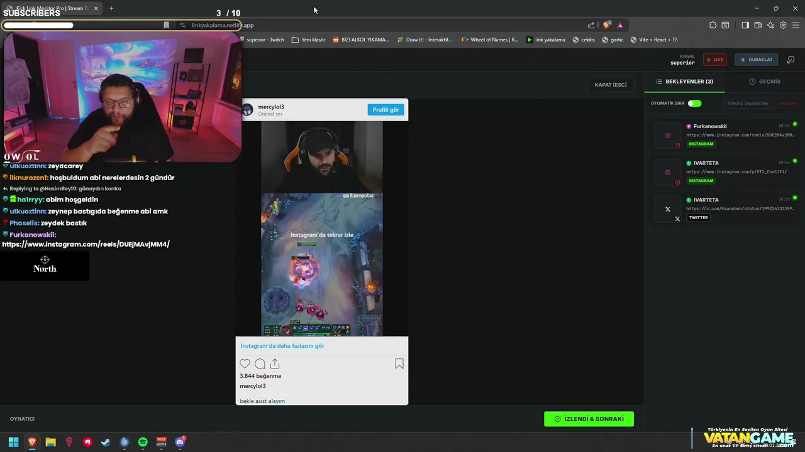The height and width of the screenshot is (452, 805).
Task: Open the Draw It! bookmark
Action: (425, 40)
